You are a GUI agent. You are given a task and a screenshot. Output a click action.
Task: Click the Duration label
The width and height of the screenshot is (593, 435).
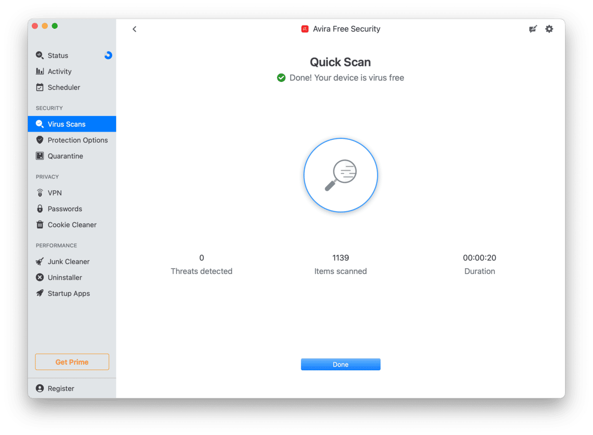479,271
